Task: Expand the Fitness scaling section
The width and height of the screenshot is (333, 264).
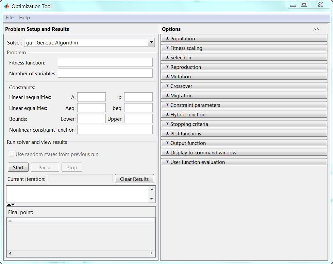Action: (x=167, y=48)
